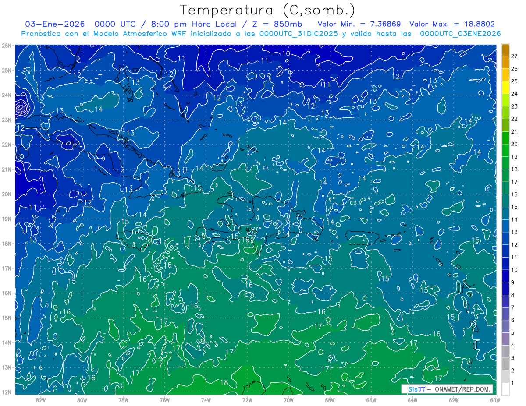Viewport: 526px width, 406px height.
Task: Click the 18N latitude axis label
Action: [6, 244]
